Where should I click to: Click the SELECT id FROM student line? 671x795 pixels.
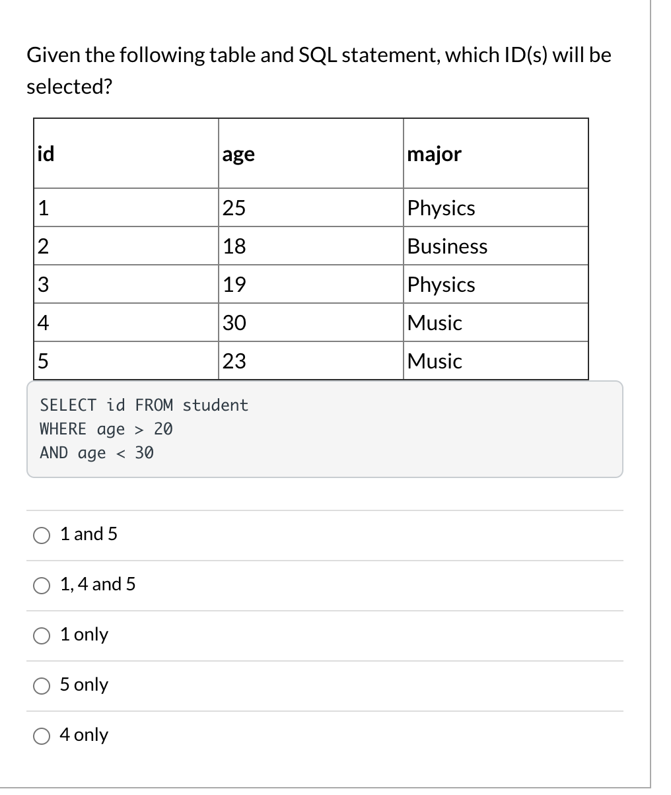pyautogui.click(x=143, y=405)
